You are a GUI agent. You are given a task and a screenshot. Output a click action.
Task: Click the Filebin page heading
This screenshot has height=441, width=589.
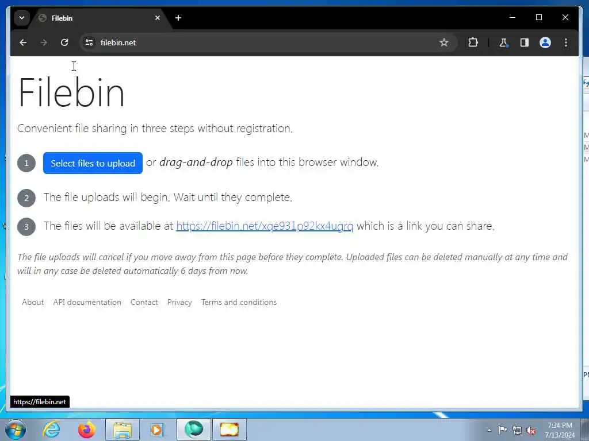(x=71, y=92)
